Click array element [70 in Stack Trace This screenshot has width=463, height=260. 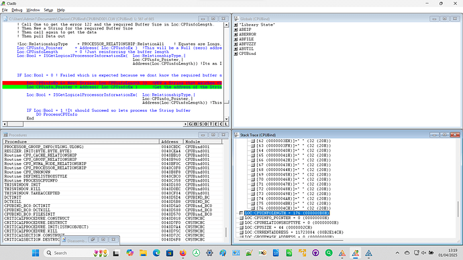[293, 179]
